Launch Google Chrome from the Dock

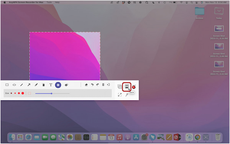coord(197,137)
